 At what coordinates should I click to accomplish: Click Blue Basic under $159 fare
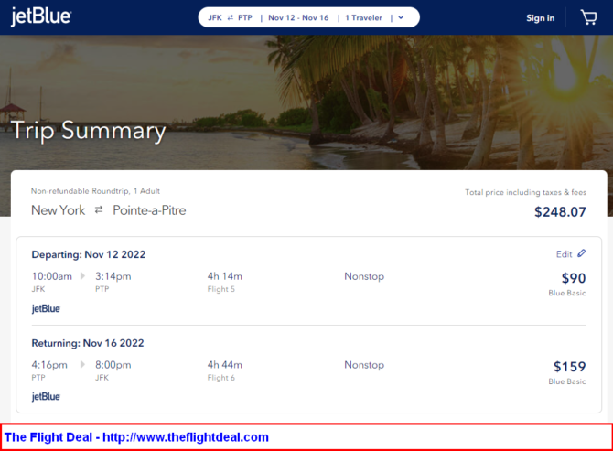(567, 381)
